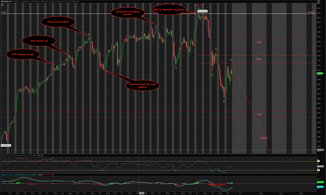Click the Close price cell in chart header

point(59,1)
